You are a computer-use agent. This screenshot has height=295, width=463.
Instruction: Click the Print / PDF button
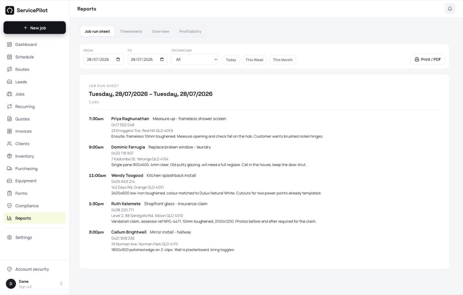click(x=428, y=60)
